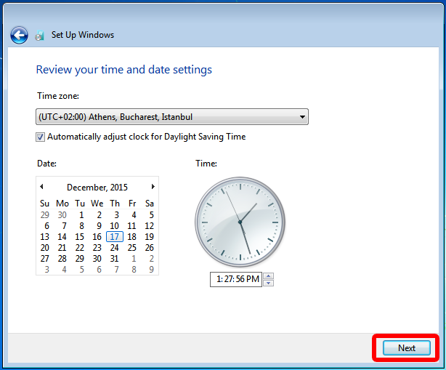This screenshot has height=370, width=446.
Task: Select December 22 in the calendar
Action: (80, 248)
